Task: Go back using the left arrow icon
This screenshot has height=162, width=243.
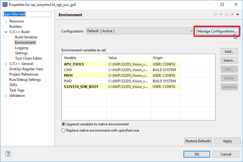Action: click(x=215, y=14)
